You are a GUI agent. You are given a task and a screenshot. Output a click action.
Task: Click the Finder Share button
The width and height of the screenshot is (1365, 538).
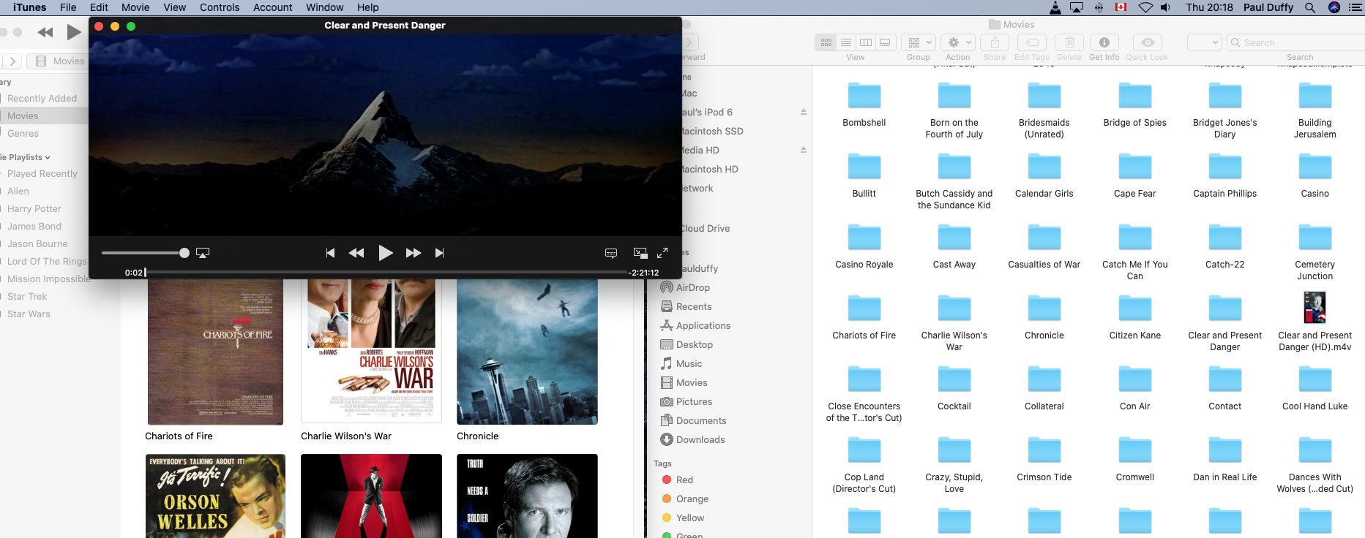click(995, 42)
